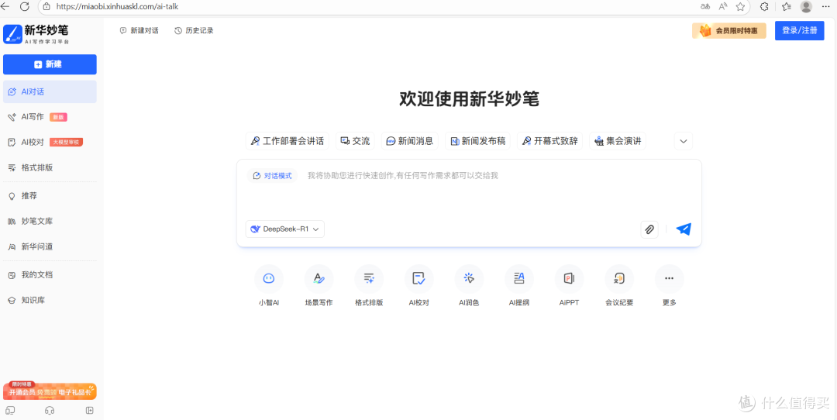
Task: Click the paper plane send icon
Action: pyautogui.click(x=684, y=229)
